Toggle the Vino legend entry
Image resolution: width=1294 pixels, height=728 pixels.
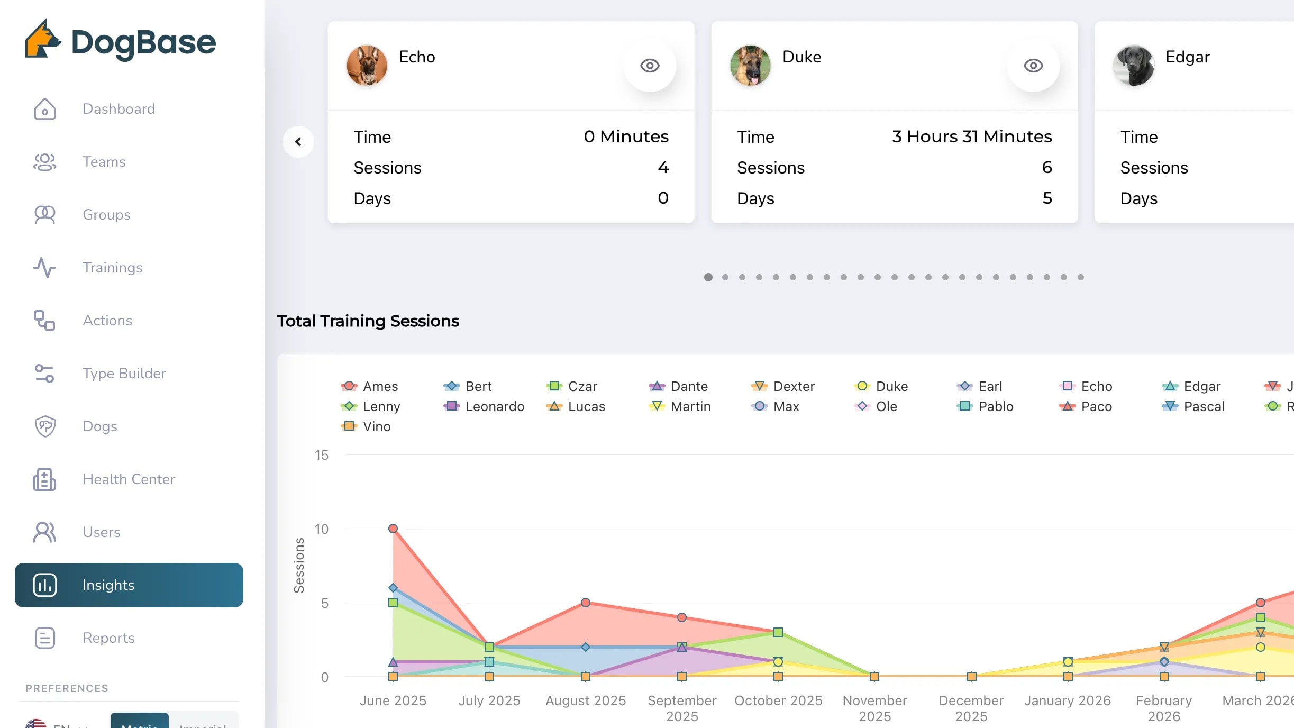pyautogui.click(x=366, y=426)
